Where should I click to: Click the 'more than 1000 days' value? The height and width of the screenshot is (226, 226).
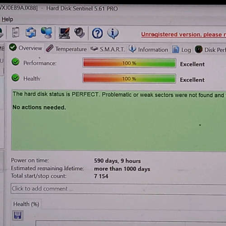(122, 169)
